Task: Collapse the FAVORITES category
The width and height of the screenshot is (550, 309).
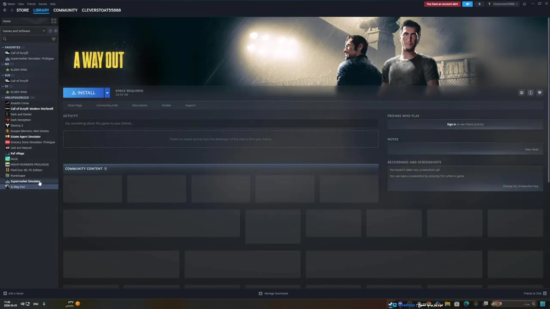Action: coord(3,47)
